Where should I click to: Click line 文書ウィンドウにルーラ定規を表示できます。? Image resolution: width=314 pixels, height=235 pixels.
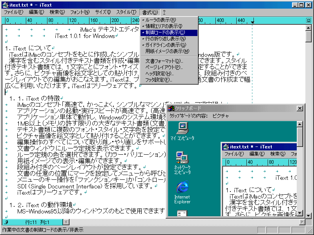[76, 148]
